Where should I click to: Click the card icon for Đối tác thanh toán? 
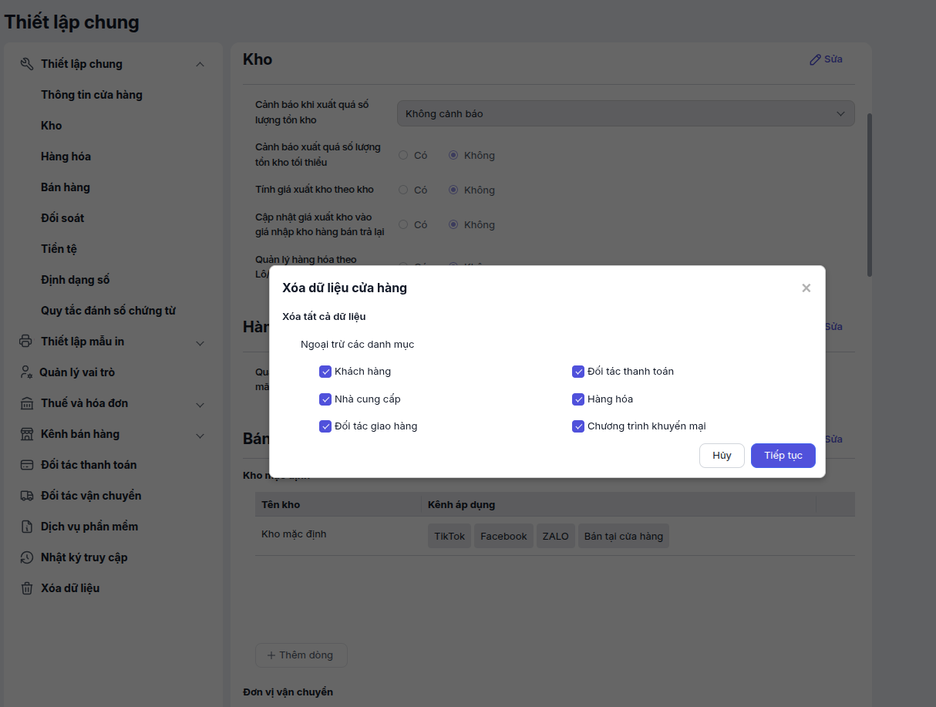(26, 465)
